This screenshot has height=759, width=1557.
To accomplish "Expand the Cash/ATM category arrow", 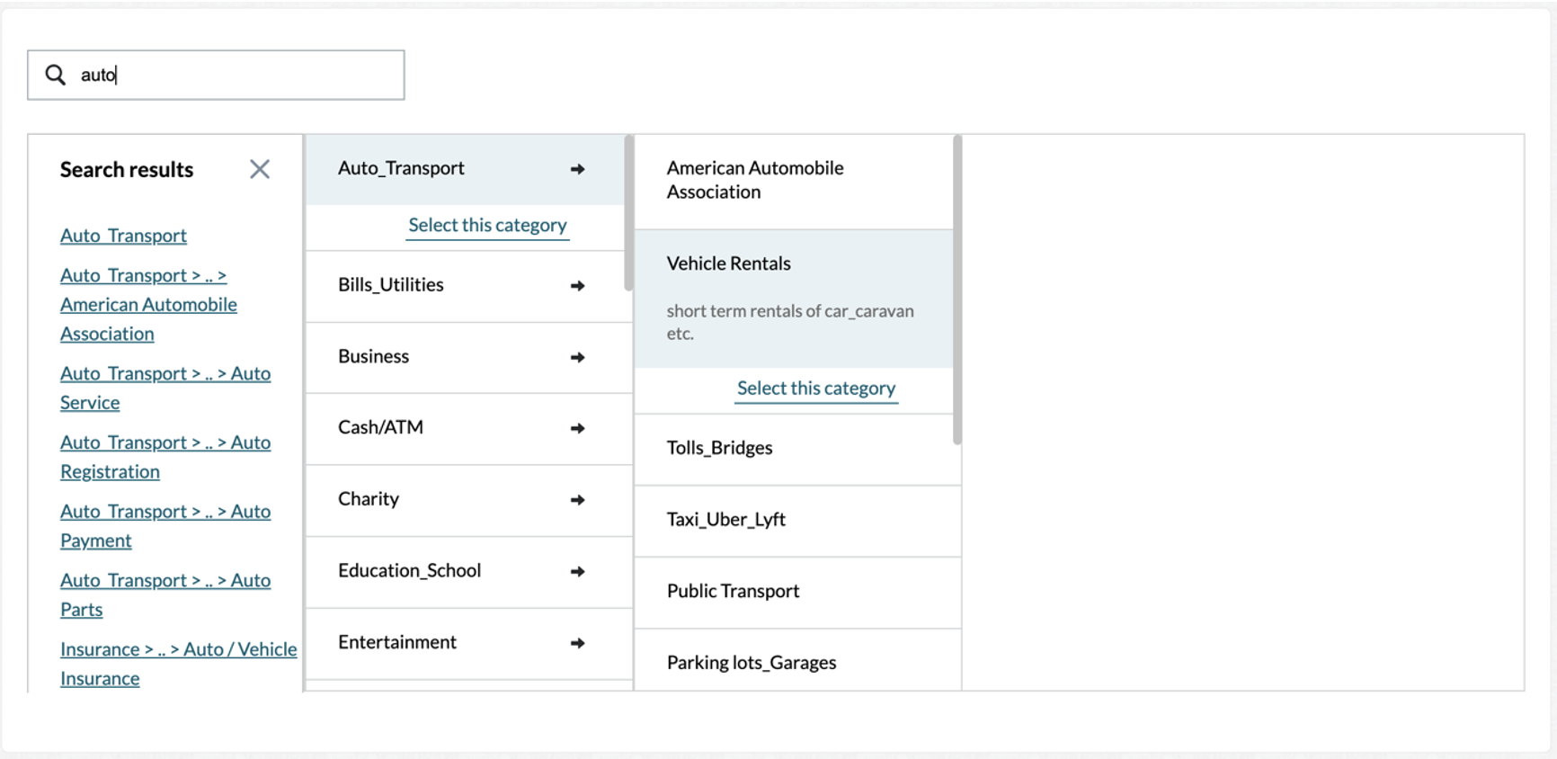I will pos(578,428).
